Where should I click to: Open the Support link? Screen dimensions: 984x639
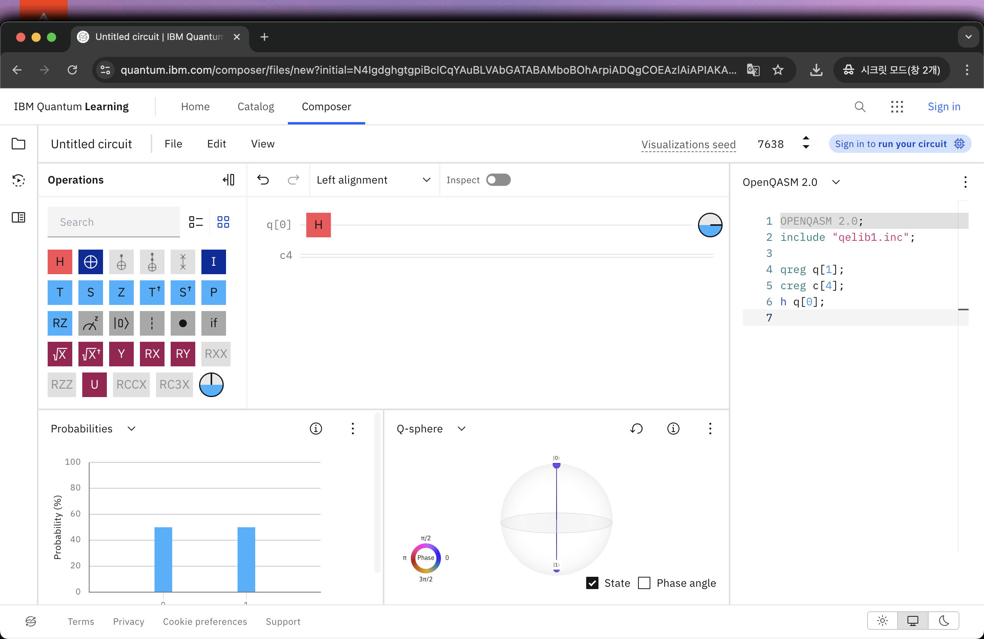[x=283, y=621]
